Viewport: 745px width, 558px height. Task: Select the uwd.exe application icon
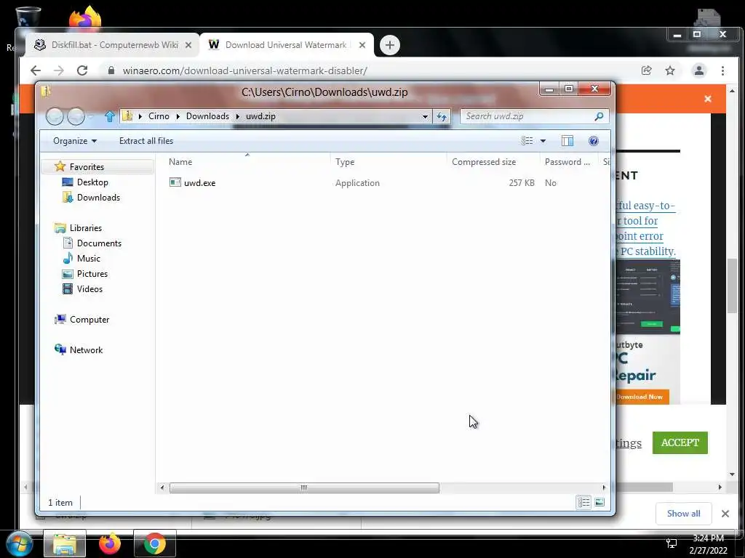tap(175, 182)
